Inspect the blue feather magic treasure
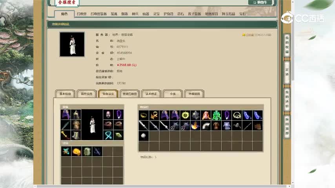The height and width of the screenshot is (188, 335). (97, 151)
